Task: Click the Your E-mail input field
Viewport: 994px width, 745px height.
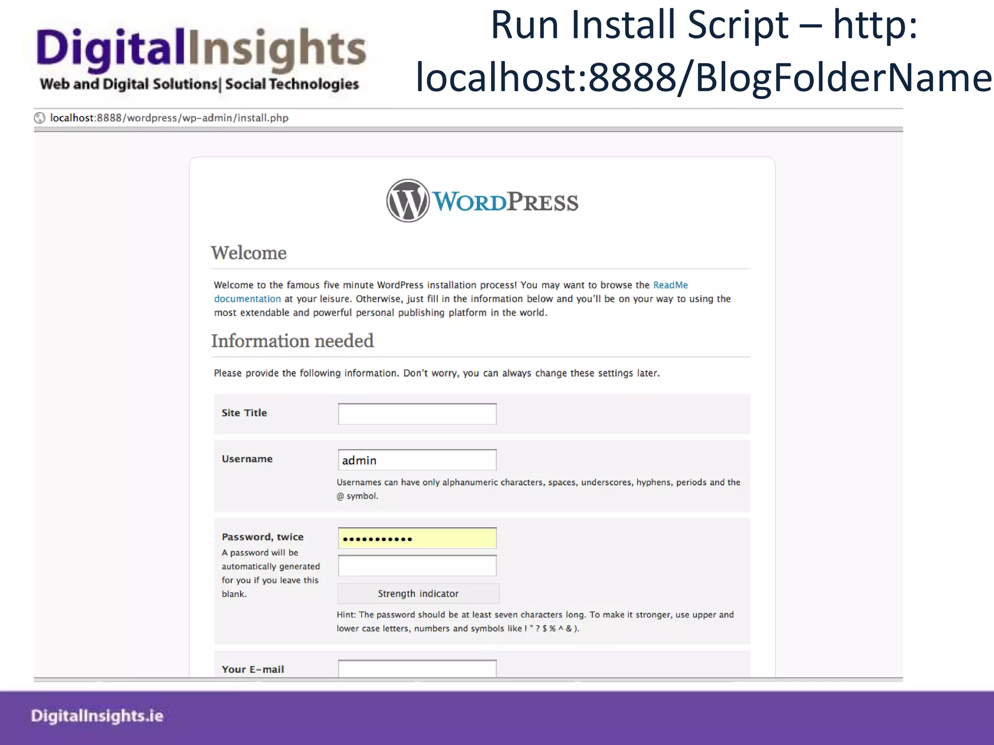Action: (x=417, y=668)
